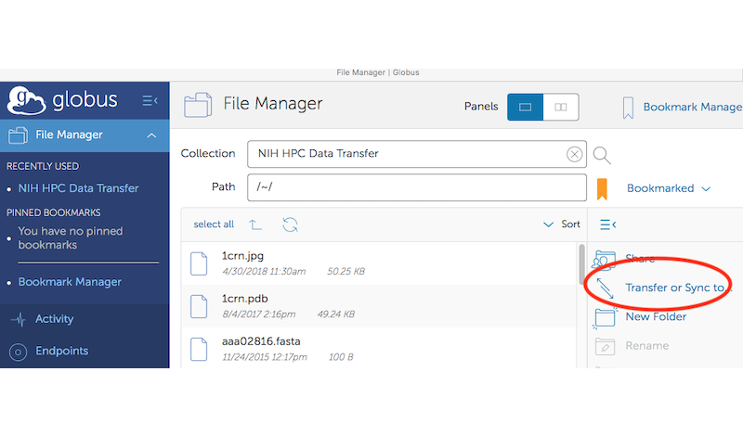Go up one folder using the arrow icon
Viewport: 743px width, 436px height.
coord(255,224)
